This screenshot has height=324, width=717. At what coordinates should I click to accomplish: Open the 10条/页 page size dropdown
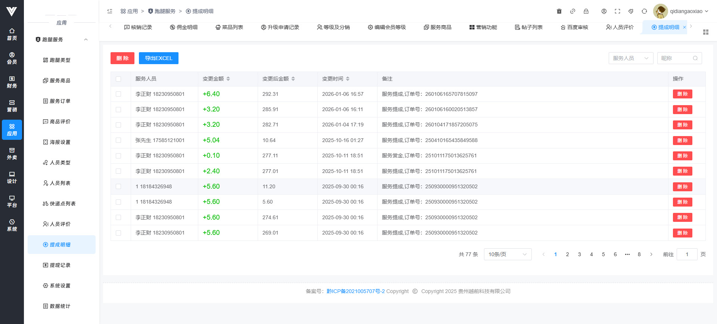click(508, 254)
